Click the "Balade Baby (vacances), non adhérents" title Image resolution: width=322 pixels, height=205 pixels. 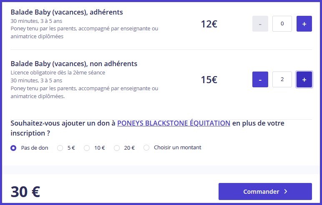point(74,64)
